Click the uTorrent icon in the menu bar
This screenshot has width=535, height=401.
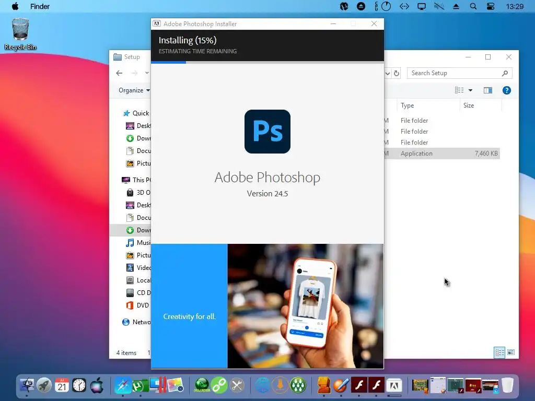point(344,6)
